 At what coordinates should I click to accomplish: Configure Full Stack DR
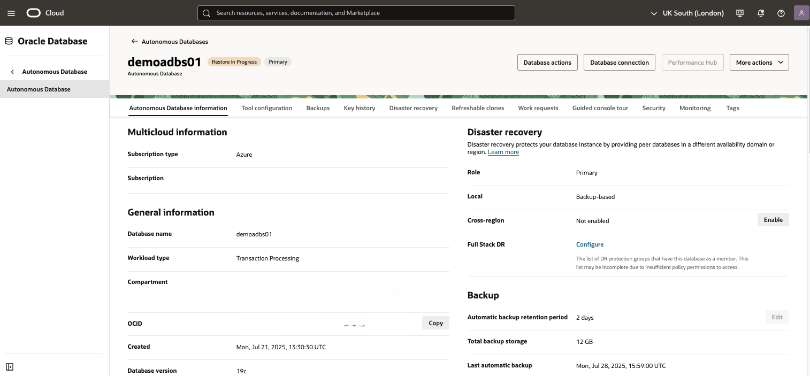[x=590, y=244]
